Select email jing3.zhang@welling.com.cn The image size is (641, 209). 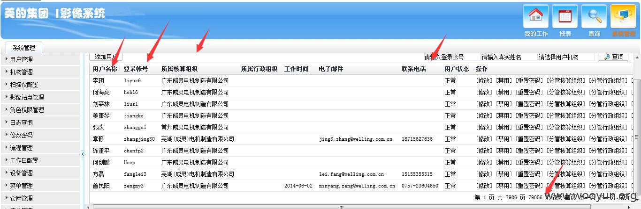click(356, 139)
